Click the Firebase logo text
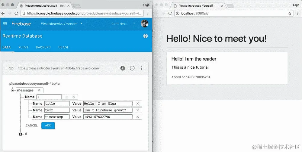 21,23
